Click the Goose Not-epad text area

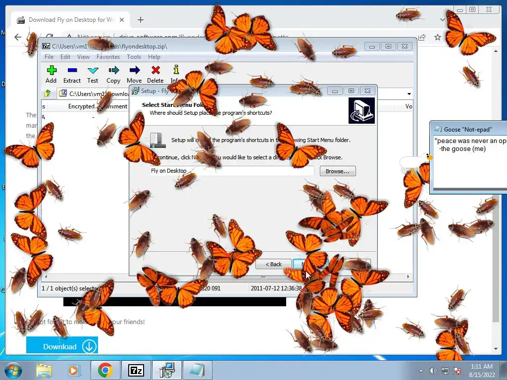click(470, 162)
